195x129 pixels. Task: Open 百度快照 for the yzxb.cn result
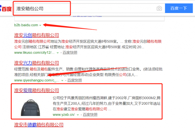90,115
